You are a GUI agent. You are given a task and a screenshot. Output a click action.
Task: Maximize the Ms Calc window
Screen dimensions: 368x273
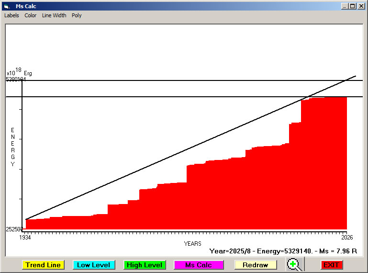click(x=353, y=6)
